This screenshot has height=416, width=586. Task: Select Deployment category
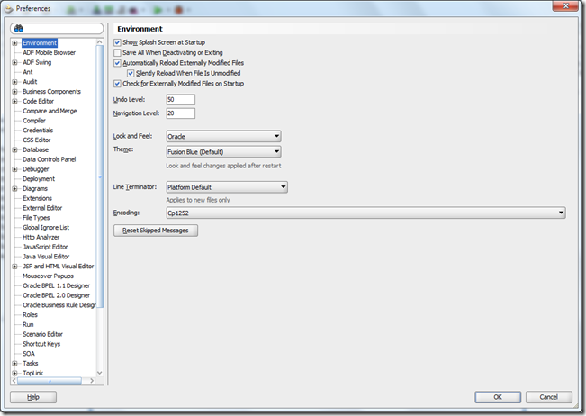coord(39,179)
